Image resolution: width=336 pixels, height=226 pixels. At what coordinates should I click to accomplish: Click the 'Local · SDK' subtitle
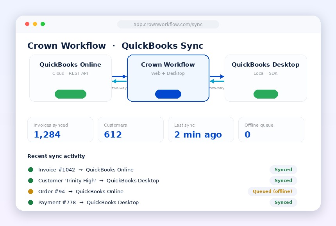point(266,73)
